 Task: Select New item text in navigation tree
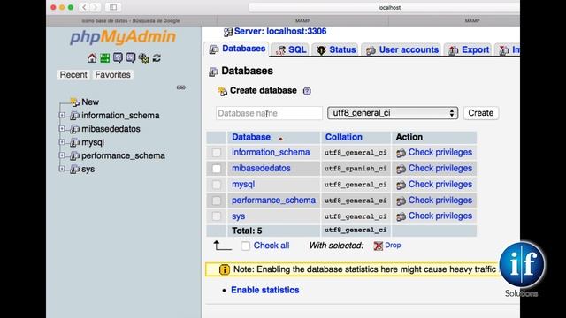coord(90,102)
